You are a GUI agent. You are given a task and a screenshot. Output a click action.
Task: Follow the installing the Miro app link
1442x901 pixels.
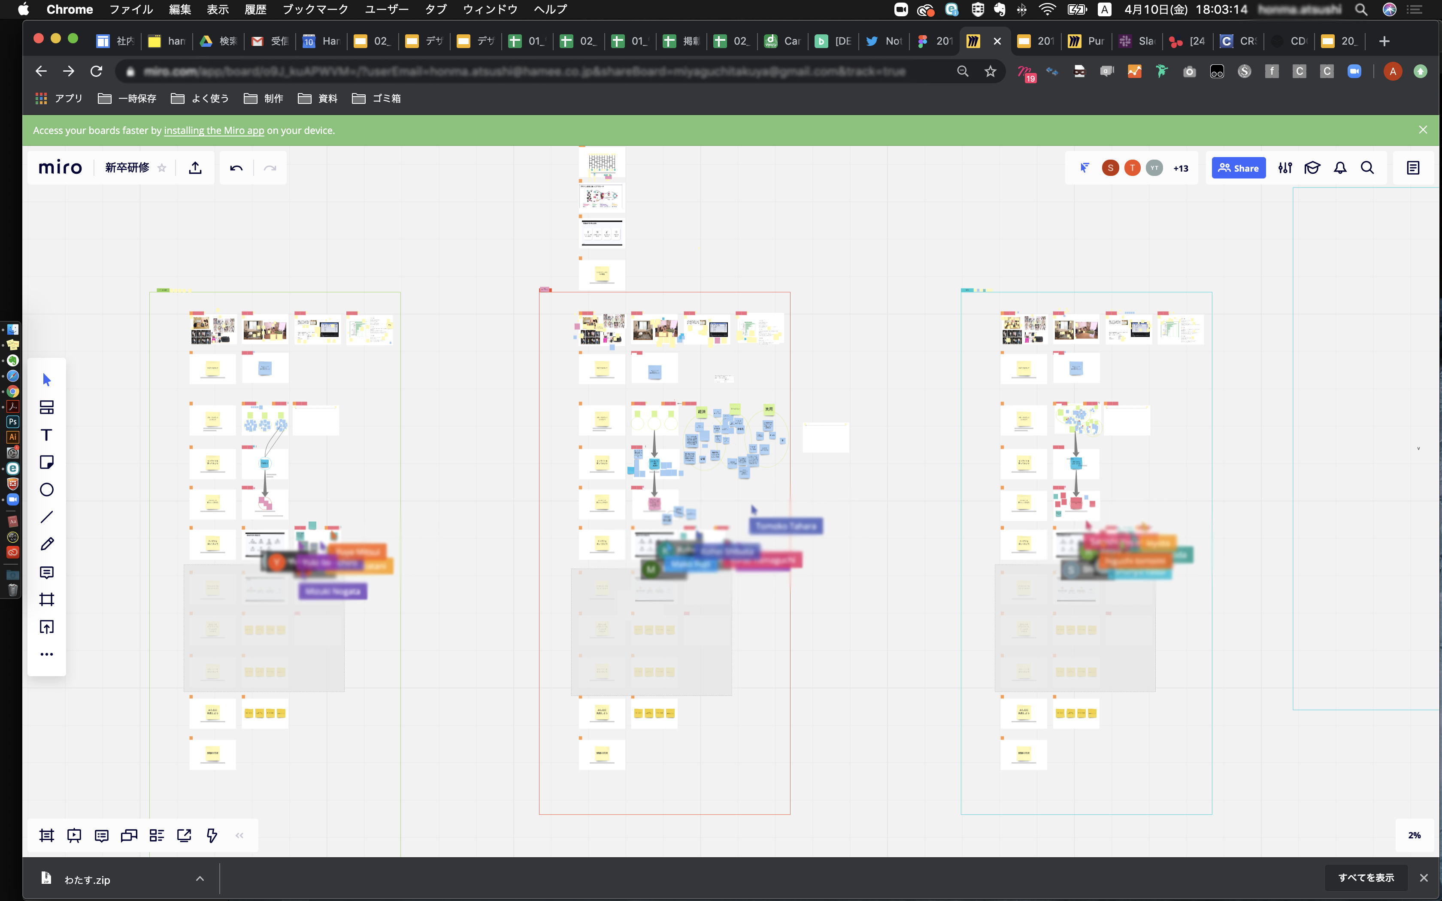click(x=214, y=130)
